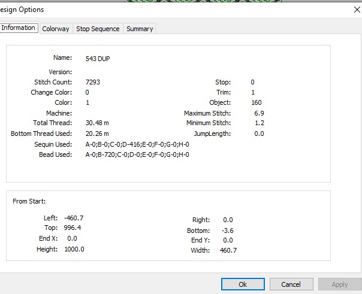362x294 pixels.
Task: Select the Bead Used value string
Action: click(137, 154)
